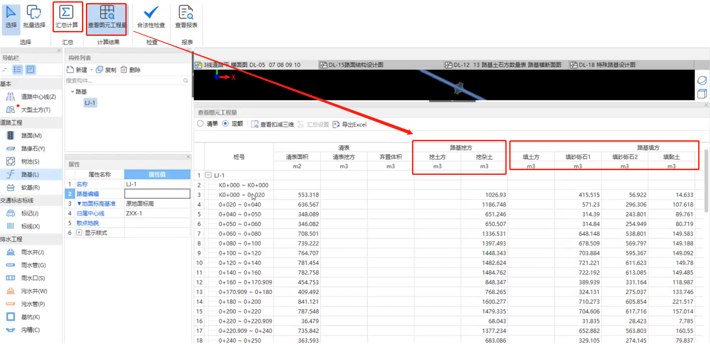Image resolution: width=710 pixels, height=344 pixels.
Task: Click vertical scrollbar of quantities table
Action: point(706,181)
